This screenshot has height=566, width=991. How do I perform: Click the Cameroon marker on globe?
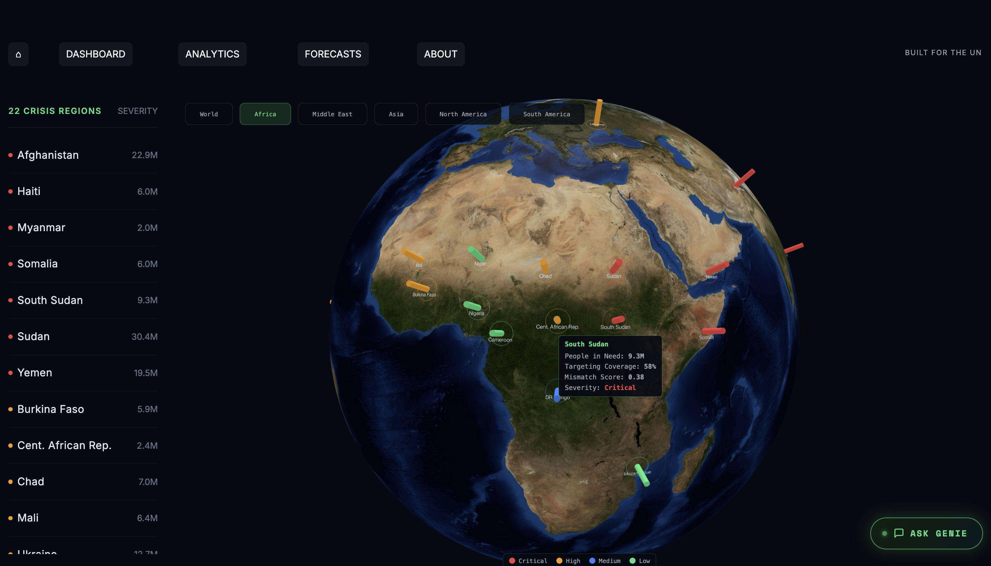coord(497,333)
